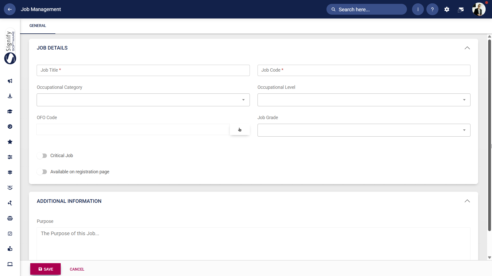
Task: Click the calendar check sidebar icon
Action: click(x=10, y=233)
